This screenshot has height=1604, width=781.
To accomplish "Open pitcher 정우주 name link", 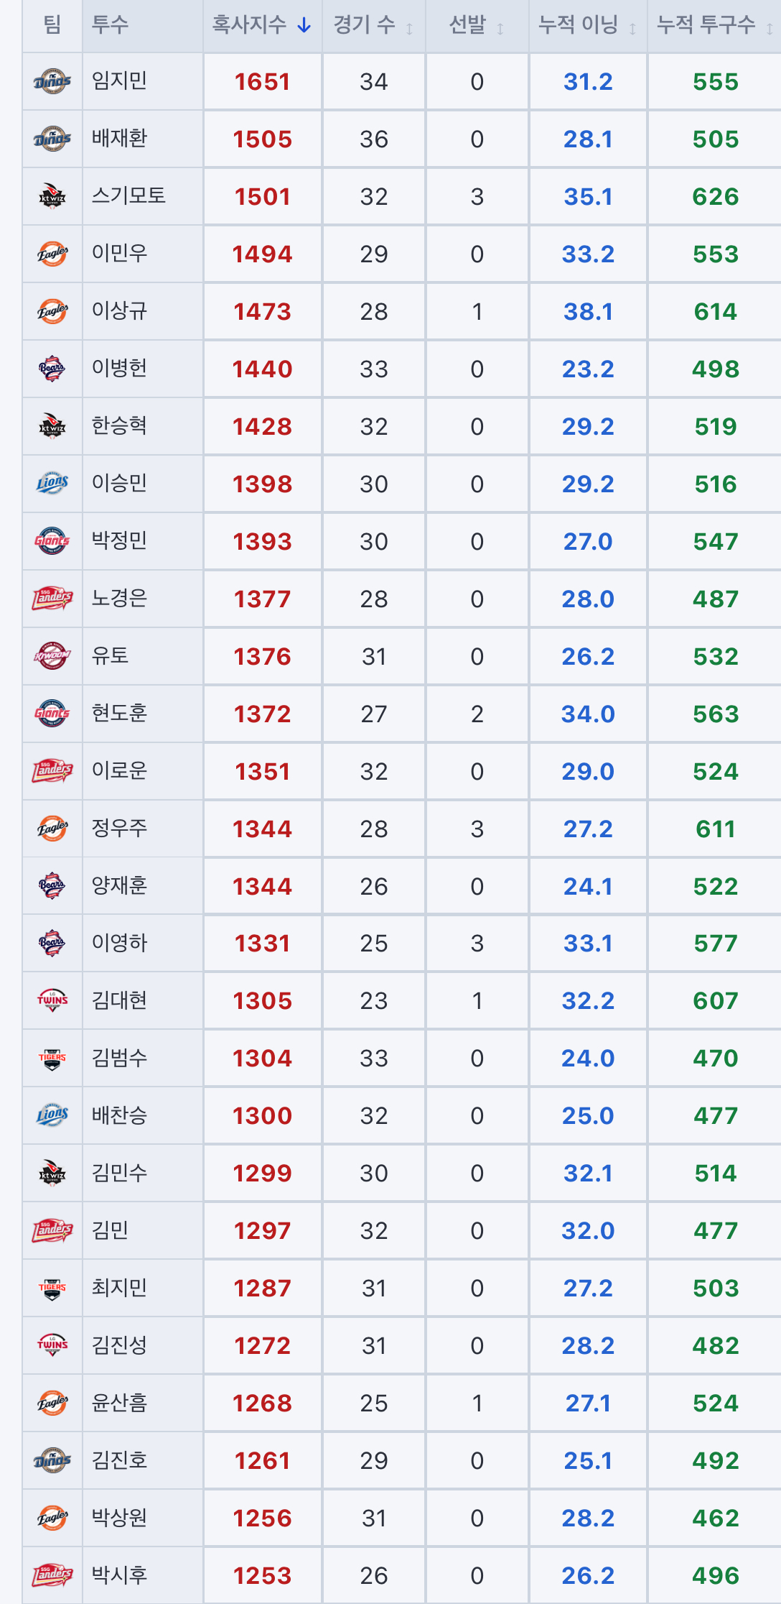I will [120, 828].
